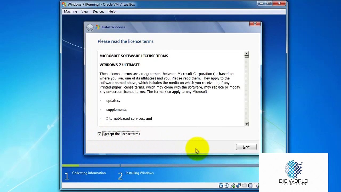
Task: Open the Help menu
Action: click(x=112, y=11)
